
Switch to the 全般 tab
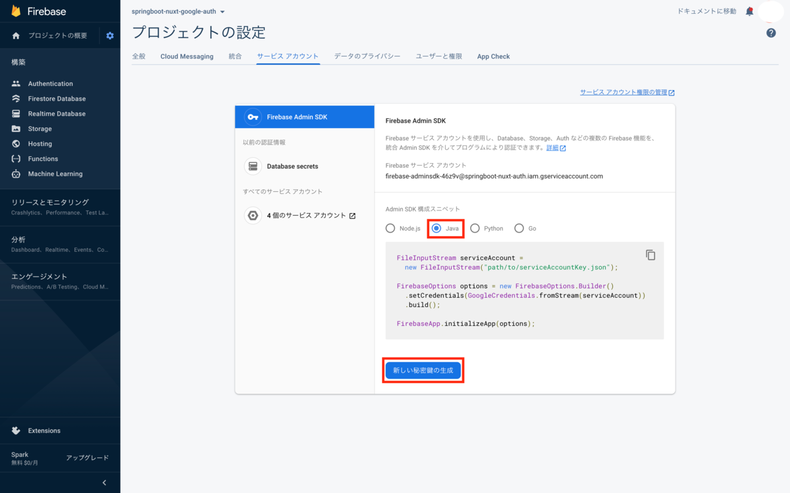point(139,57)
